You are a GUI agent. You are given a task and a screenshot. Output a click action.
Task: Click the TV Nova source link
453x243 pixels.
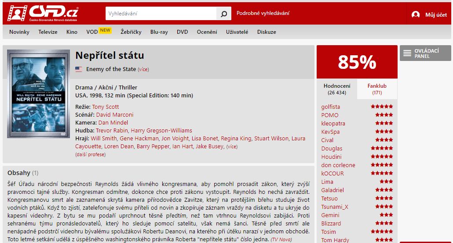click(x=281, y=239)
